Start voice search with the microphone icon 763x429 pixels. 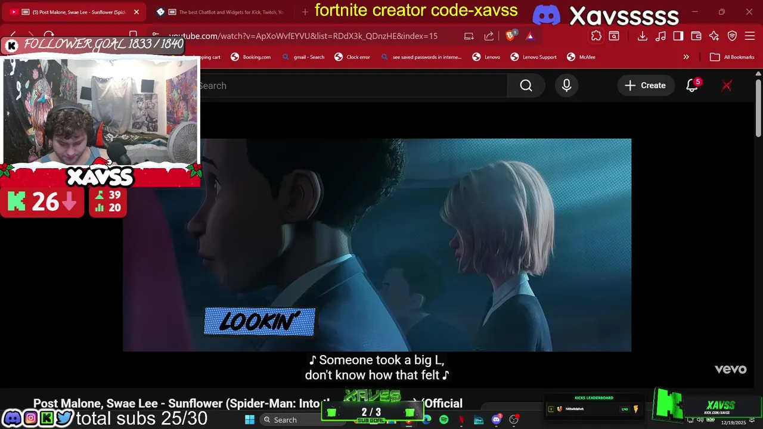[566, 86]
